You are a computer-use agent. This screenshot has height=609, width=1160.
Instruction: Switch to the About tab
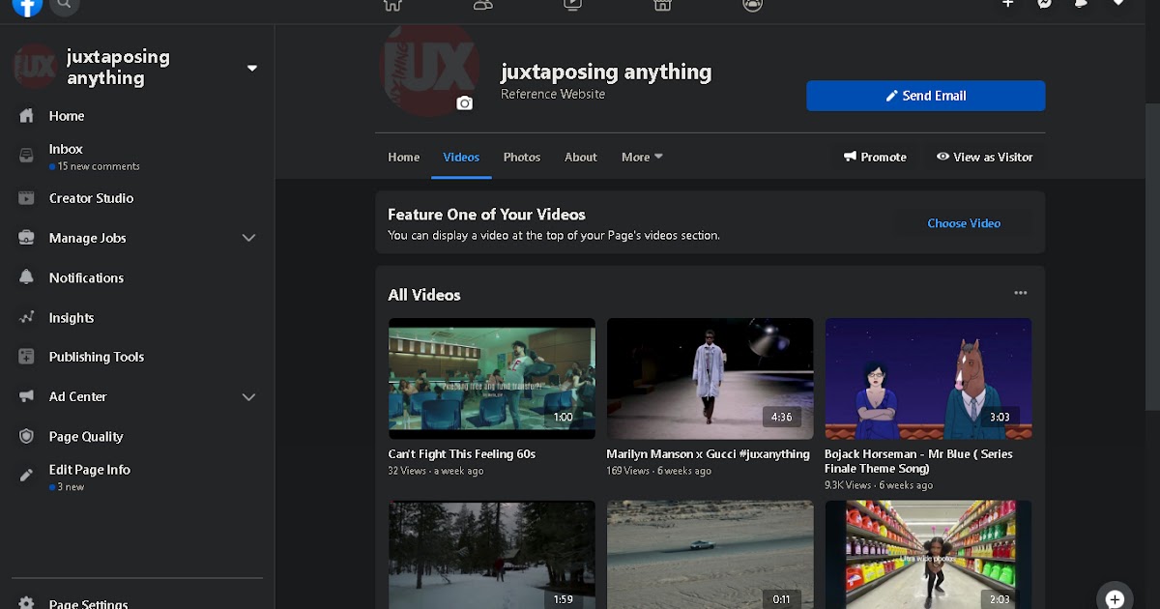[580, 157]
